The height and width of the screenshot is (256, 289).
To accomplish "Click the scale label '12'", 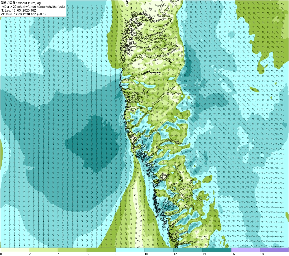I will (x=175, y=254).
